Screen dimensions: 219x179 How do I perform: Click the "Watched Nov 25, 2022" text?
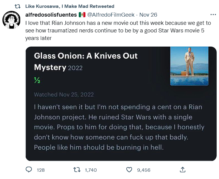coord(64,94)
